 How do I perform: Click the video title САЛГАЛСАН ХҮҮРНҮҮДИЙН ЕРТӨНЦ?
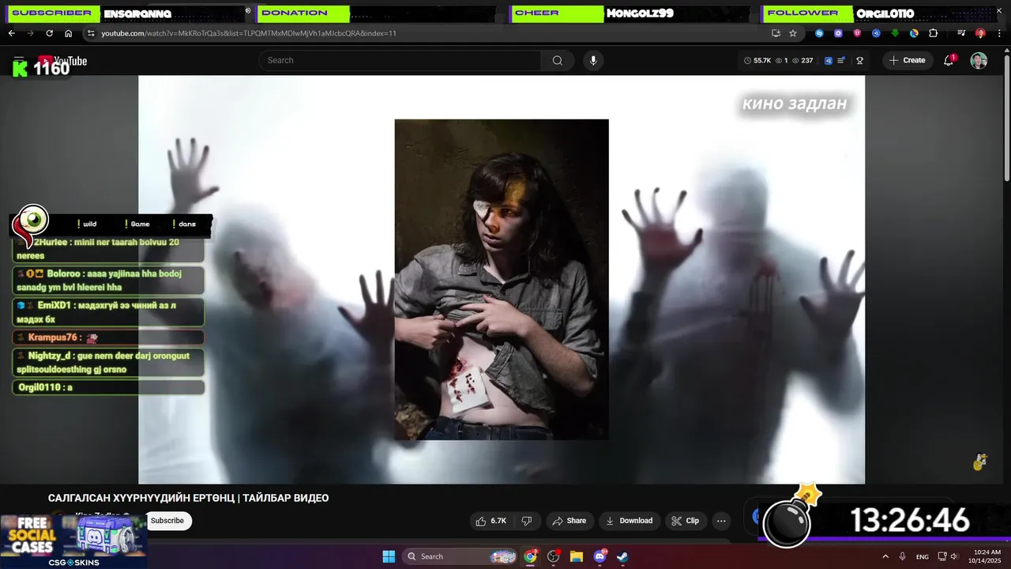[x=188, y=498]
